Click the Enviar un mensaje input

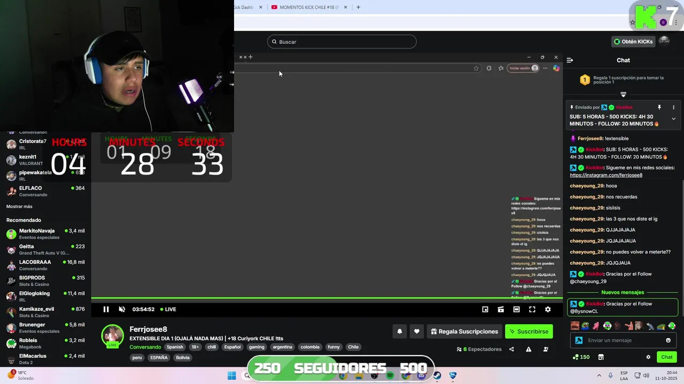[x=623, y=340]
